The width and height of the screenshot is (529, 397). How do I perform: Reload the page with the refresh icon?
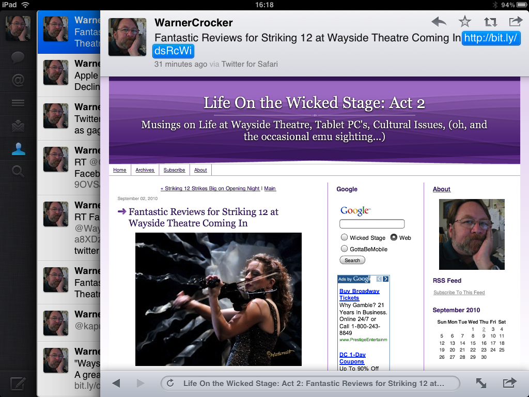[170, 383]
